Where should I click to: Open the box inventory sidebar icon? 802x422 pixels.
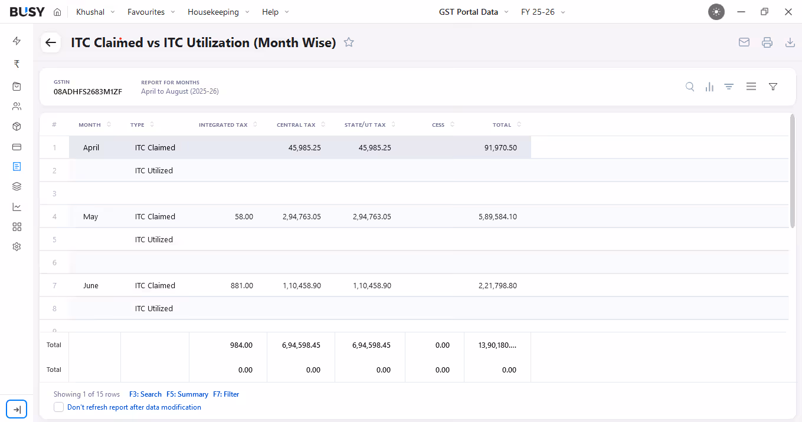[x=17, y=127]
